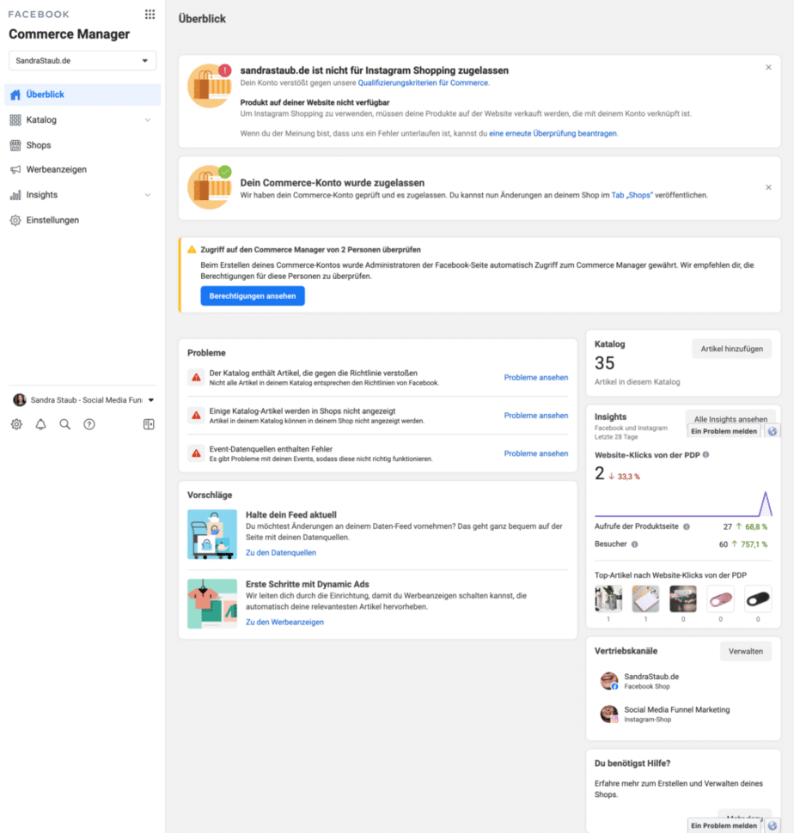Click Artikel hinzufügen button

732,349
